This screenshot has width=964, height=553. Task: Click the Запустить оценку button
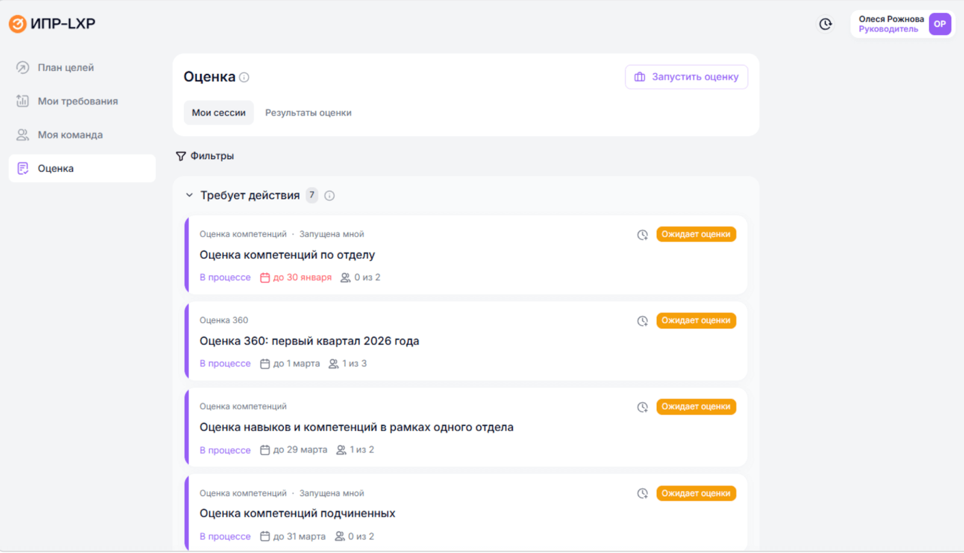pyautogui.click(x=686, y=77)
